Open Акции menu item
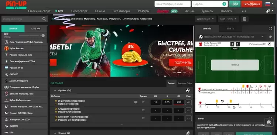Screen dimensions: 277x135 (189, 11)
